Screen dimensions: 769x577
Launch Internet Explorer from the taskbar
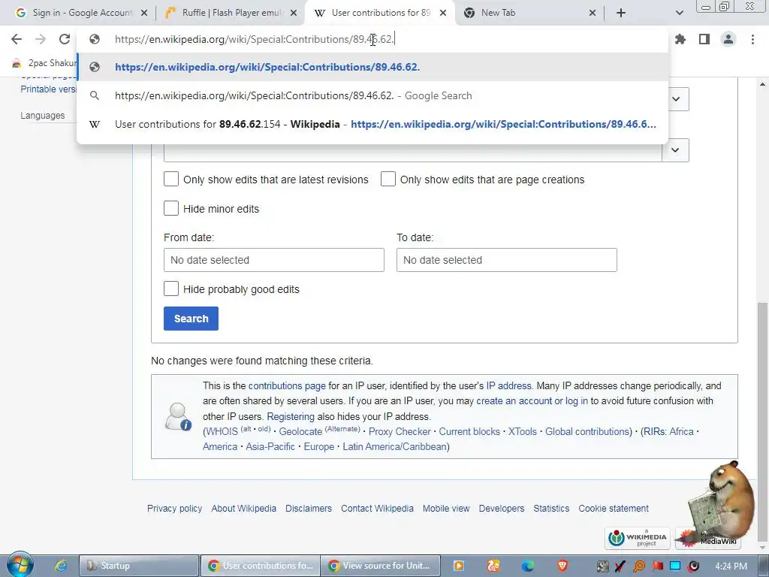tap(60, 566)
